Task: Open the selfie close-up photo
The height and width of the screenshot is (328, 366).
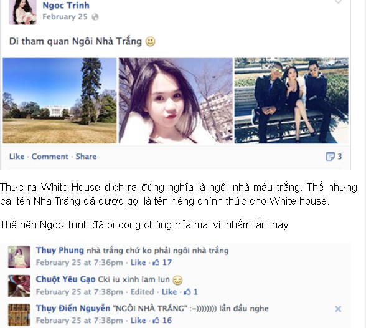Action: (x=176, y=100)
